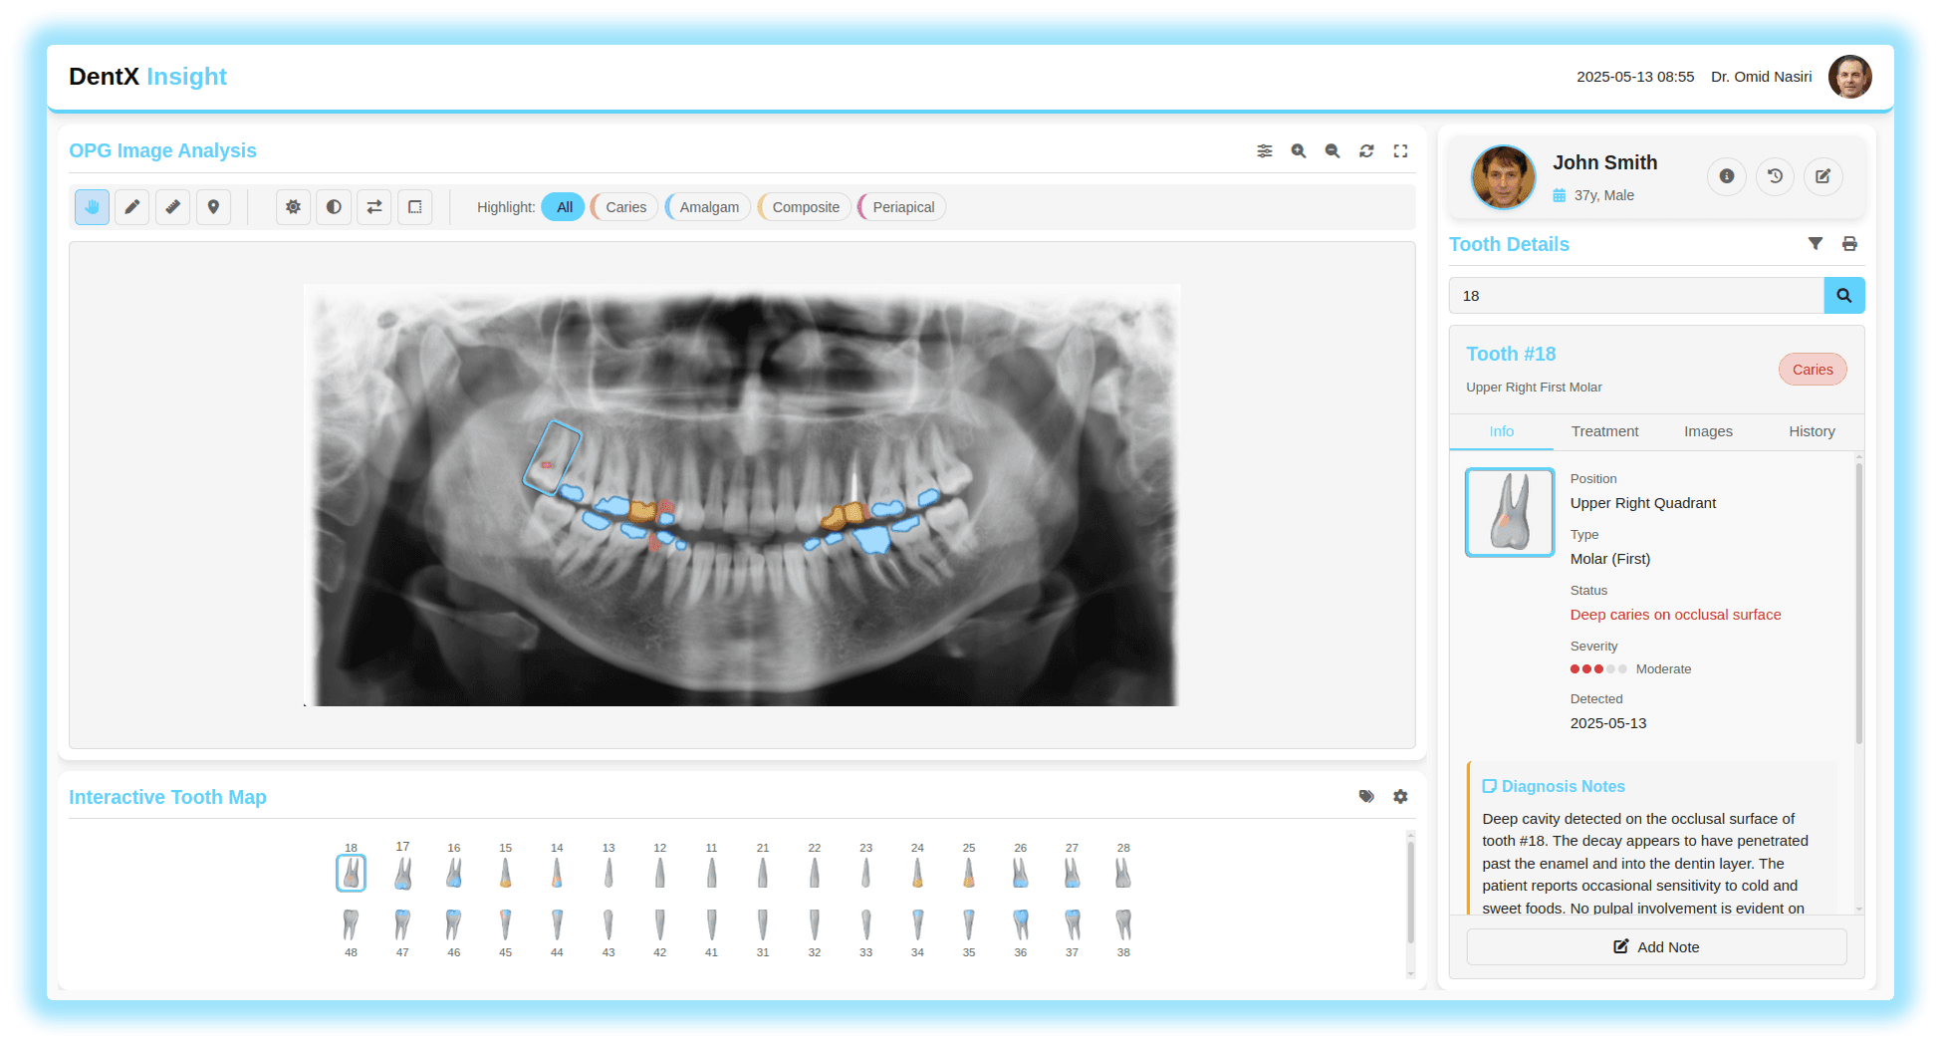Select the ruler measure tool
1942x1046 pixels.
[x=173, y=207]
